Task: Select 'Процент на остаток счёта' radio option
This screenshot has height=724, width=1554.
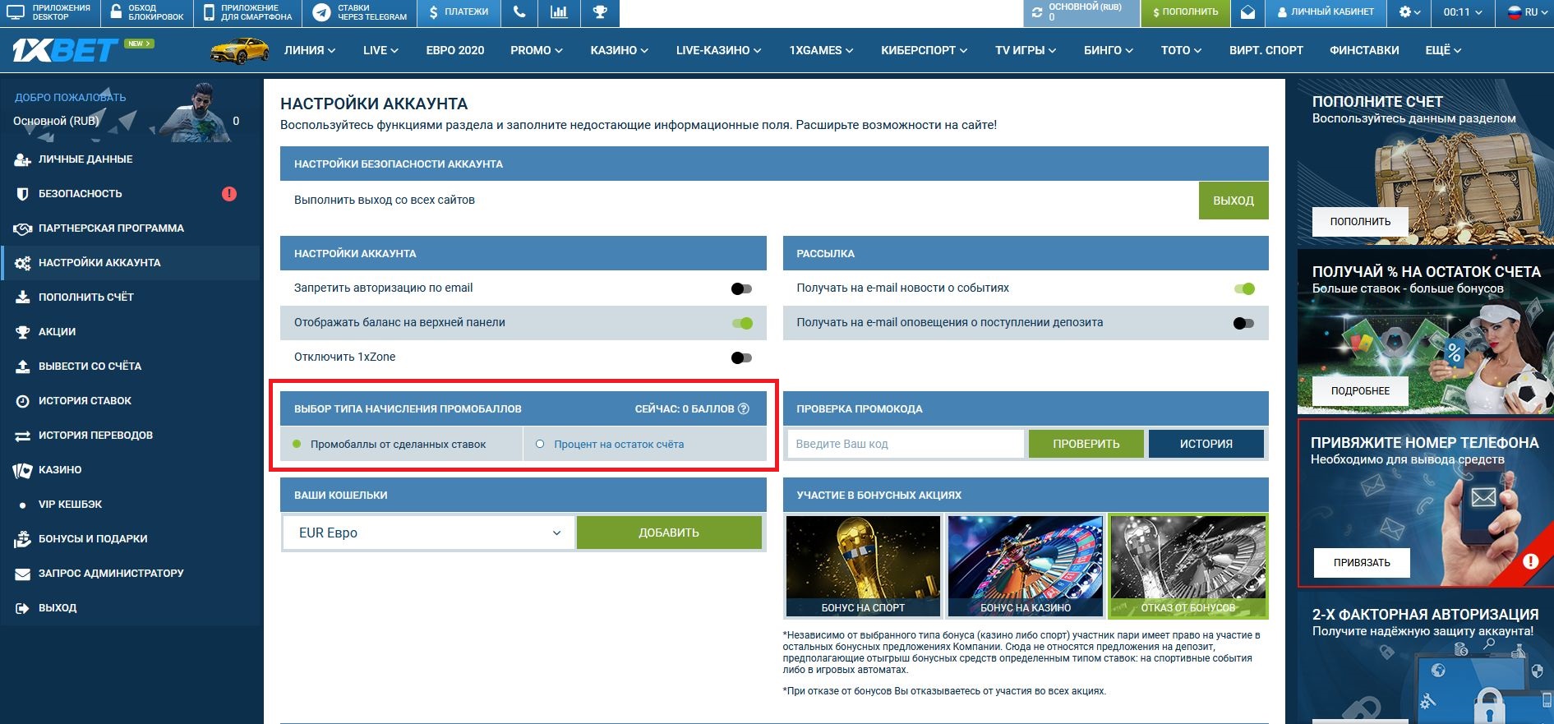Action: click(x=540, y=444)
